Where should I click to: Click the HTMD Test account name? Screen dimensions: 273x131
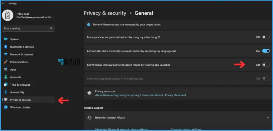[22, 14]
